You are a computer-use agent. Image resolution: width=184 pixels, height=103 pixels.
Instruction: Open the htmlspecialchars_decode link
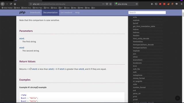(143, 45)
